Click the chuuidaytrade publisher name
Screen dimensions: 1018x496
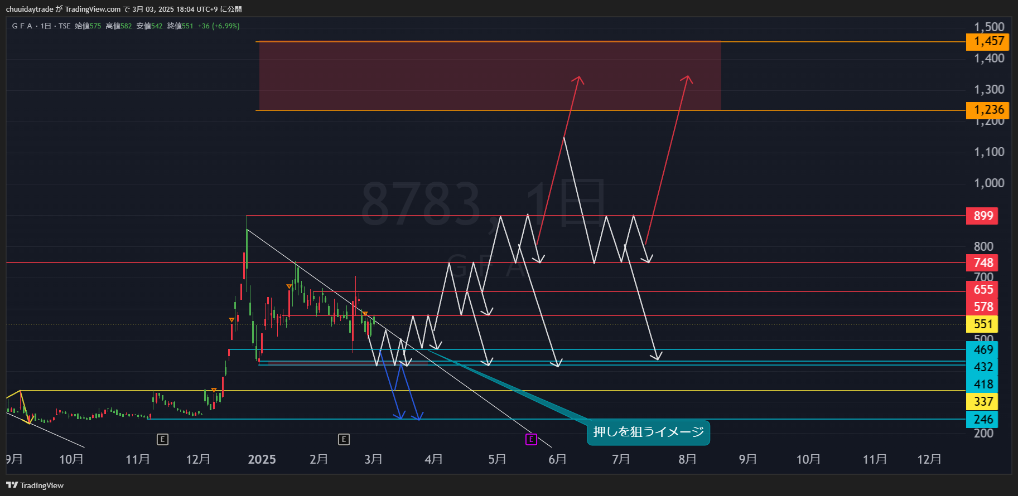30,9
